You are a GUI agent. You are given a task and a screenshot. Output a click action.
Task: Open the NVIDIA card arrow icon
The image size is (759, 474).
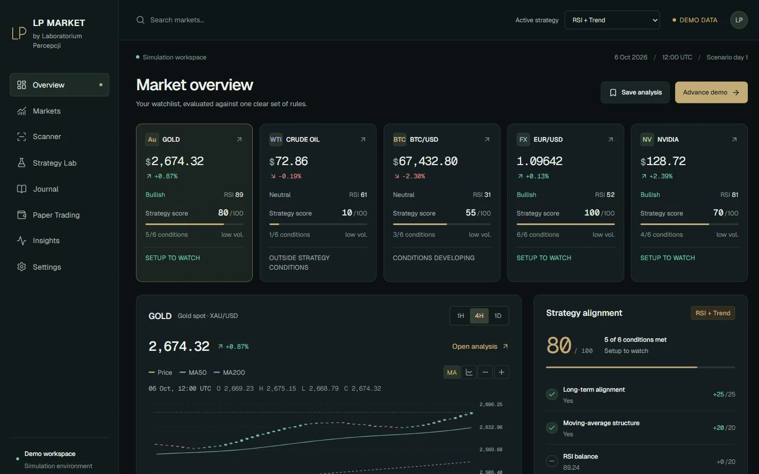[x=734, y=140]
